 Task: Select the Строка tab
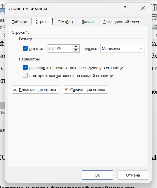tap(42, 22)
